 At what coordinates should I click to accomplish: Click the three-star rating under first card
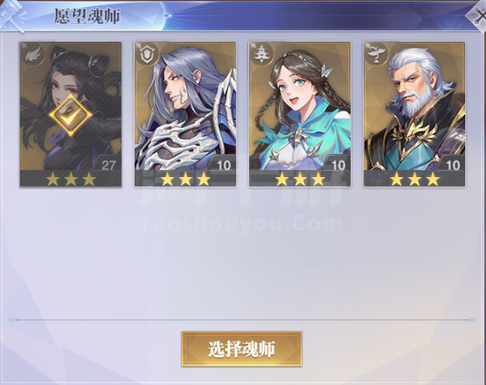(70, 179)
